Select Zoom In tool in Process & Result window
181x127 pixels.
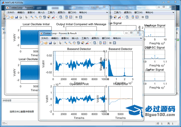pos(66,43)
